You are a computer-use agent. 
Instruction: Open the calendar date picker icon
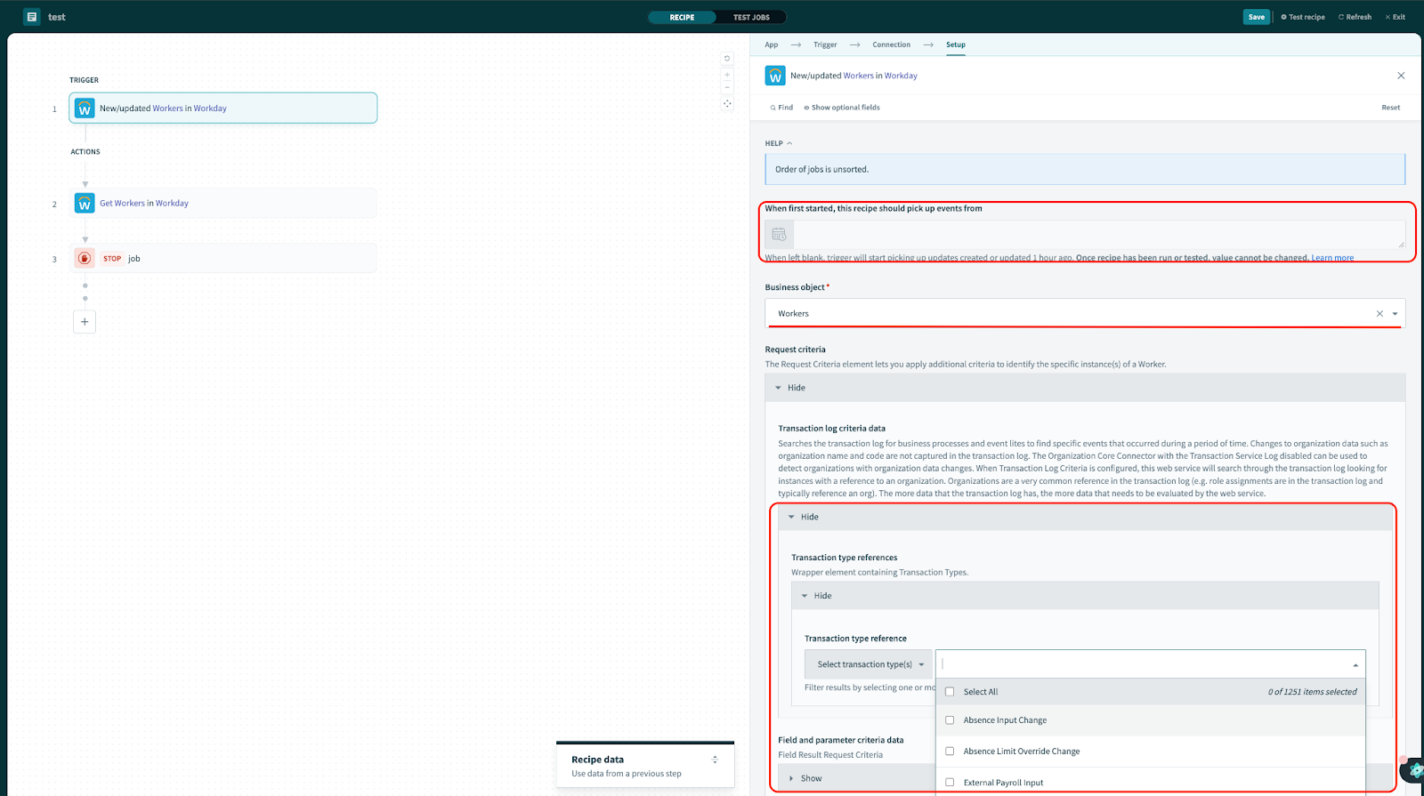(x=779, y=235)
